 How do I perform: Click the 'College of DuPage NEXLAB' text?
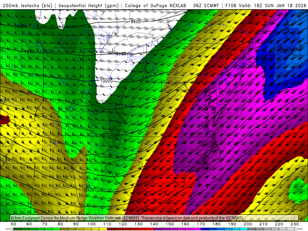(156, 6)
